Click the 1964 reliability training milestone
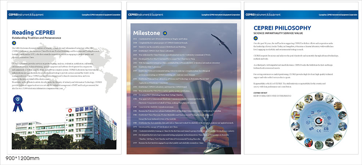 184,131
